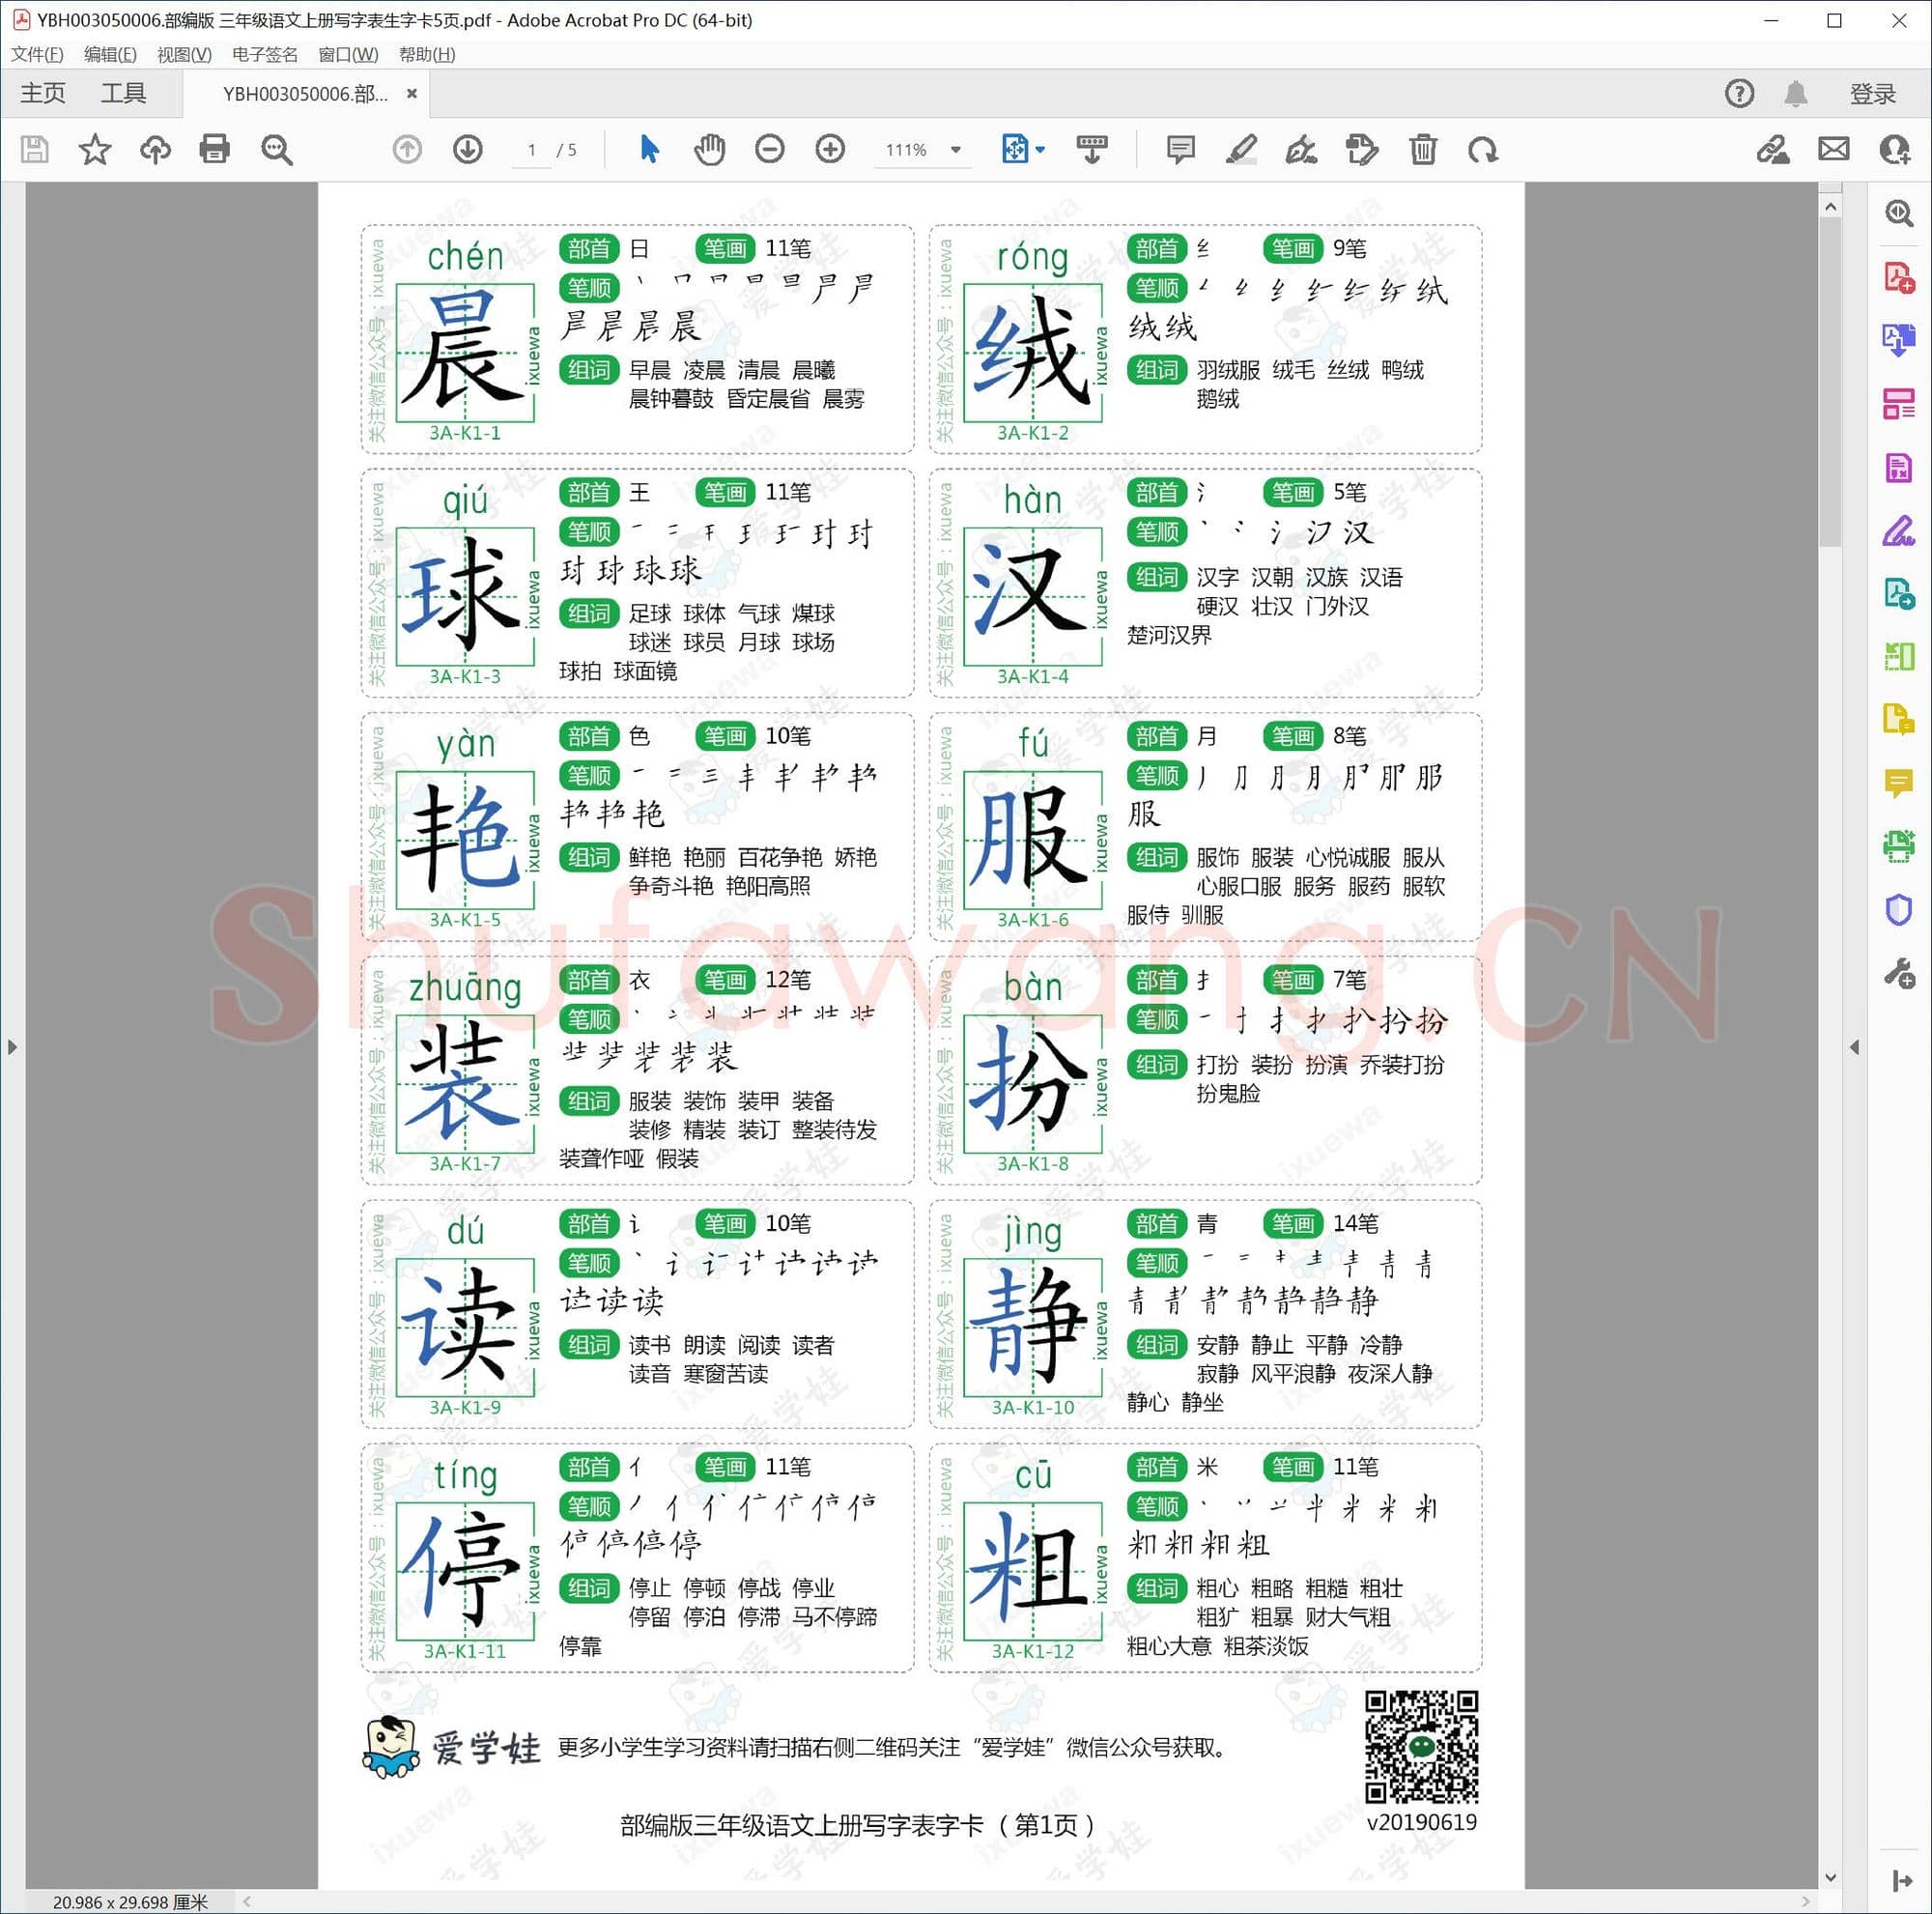Open the zoom level dropdown next to 111%
This screenshot has width=1932, height=1914.
click(955, 150)
